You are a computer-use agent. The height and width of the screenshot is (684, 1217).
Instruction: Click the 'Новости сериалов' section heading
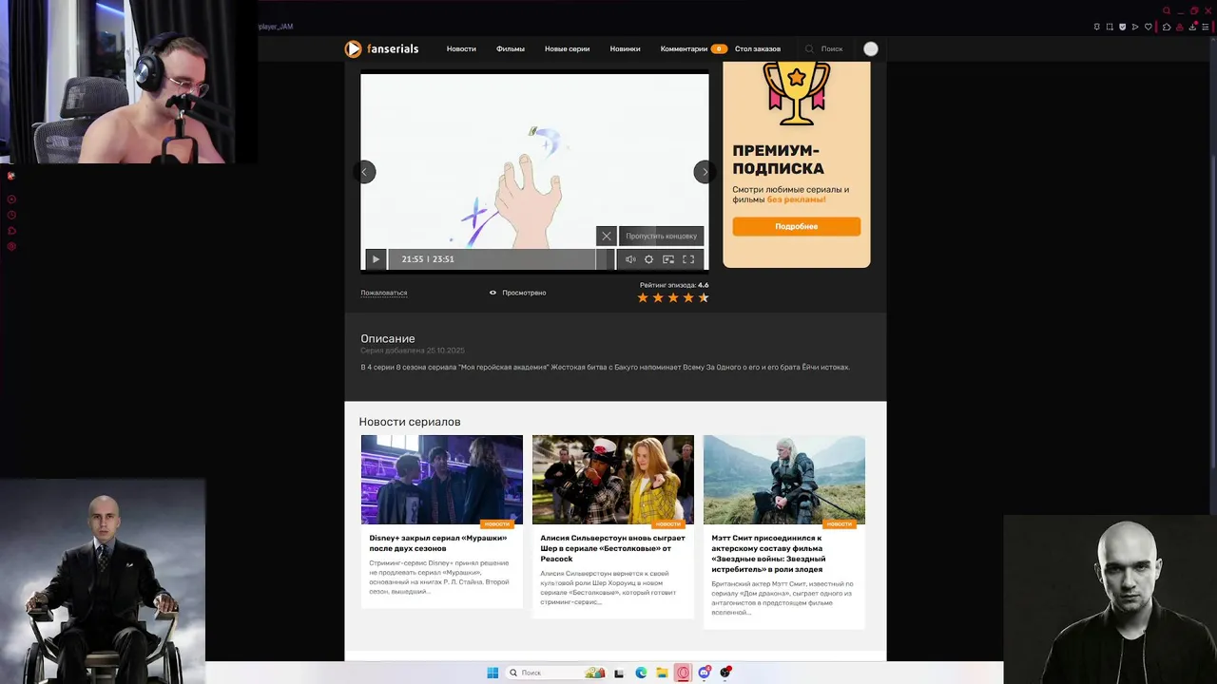point(410,422)
